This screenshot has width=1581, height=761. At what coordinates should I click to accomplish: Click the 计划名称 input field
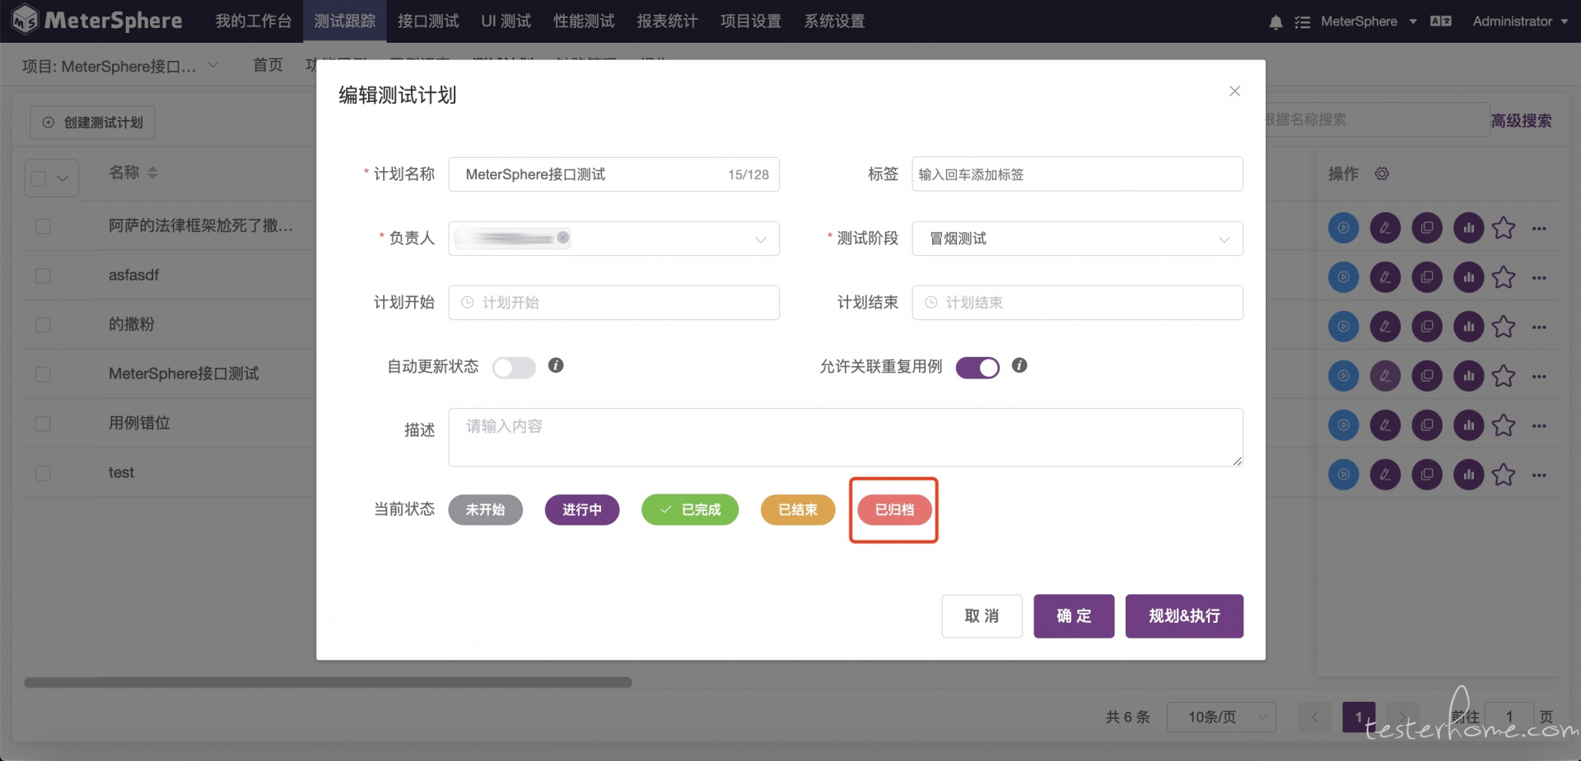point(613,174)
